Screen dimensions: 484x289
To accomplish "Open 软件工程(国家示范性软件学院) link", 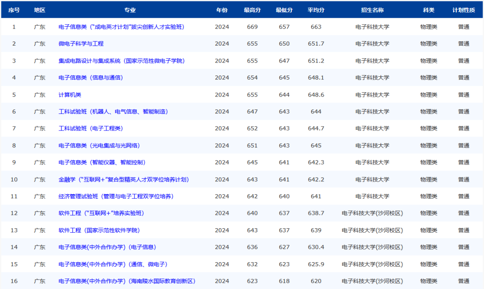I will point(99,230).
